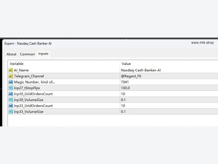Switch to the Common tab
This screenshot has height=164, width=218.
coord(27,54)
